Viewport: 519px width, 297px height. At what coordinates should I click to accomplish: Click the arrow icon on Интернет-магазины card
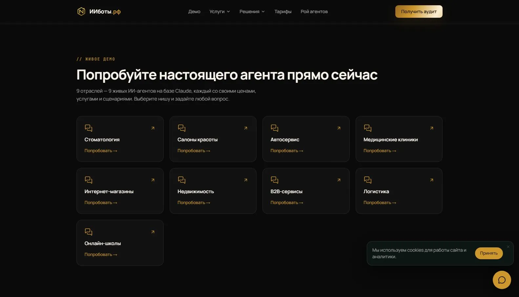coord(153,180)
